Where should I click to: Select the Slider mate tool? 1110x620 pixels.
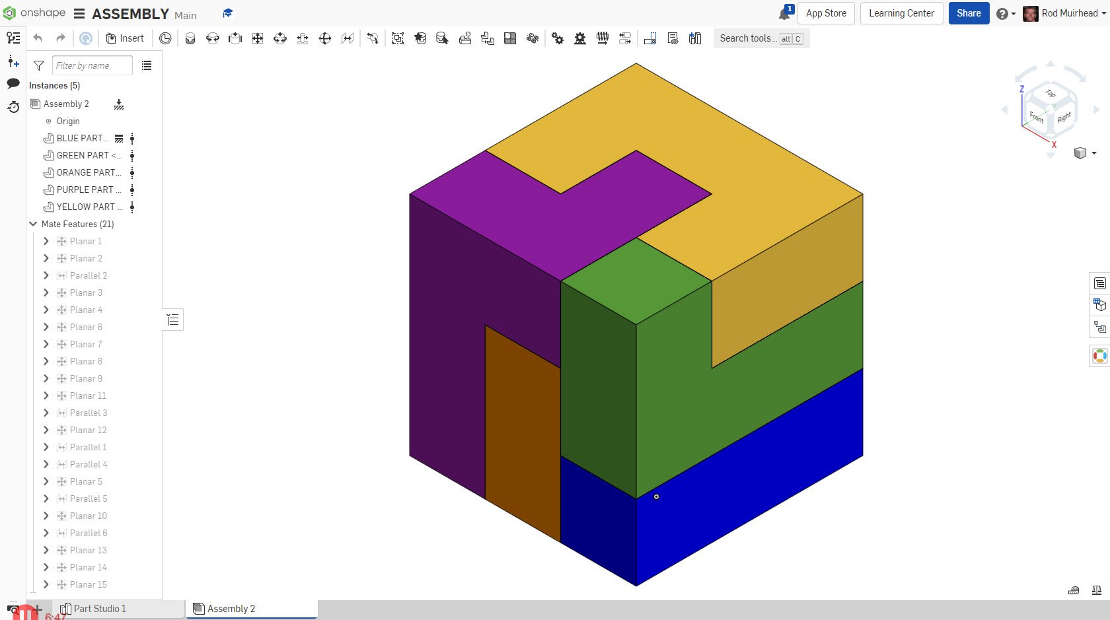click(x=235, y=38)
